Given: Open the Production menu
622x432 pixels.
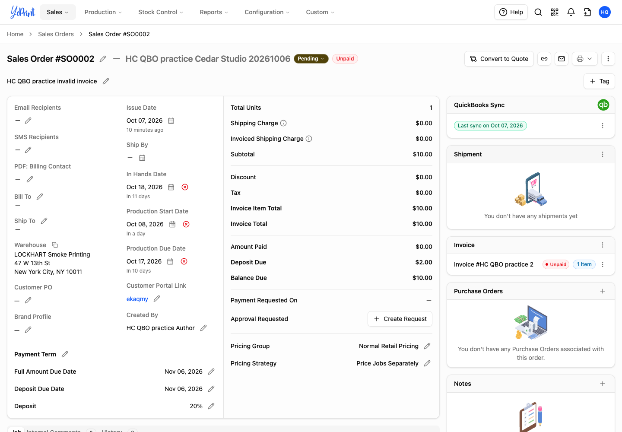Looking at the screenshot, I should 103,12.
